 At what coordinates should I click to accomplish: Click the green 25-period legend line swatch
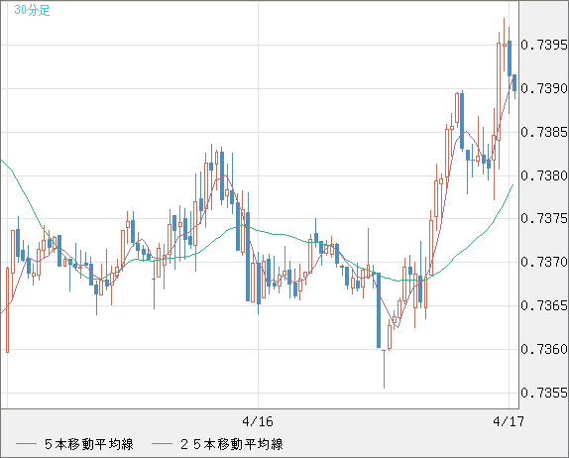click(162, 444)
